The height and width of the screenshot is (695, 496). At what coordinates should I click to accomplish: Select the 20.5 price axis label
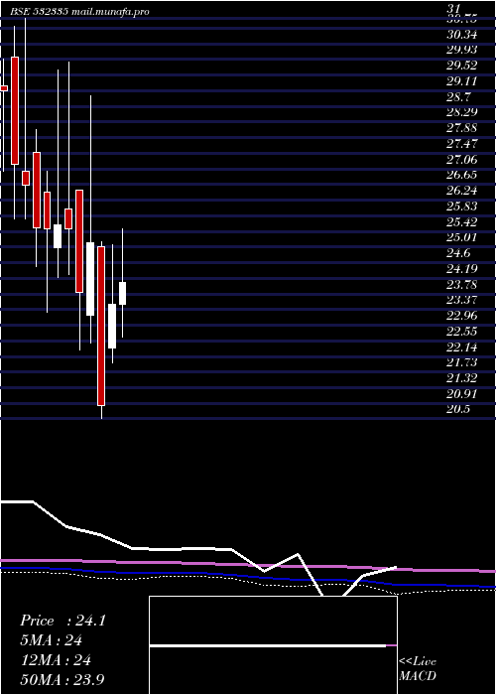[458, 409]
